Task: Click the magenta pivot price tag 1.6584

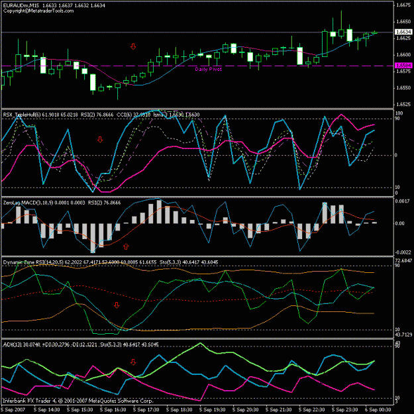Action: (403, 65)
